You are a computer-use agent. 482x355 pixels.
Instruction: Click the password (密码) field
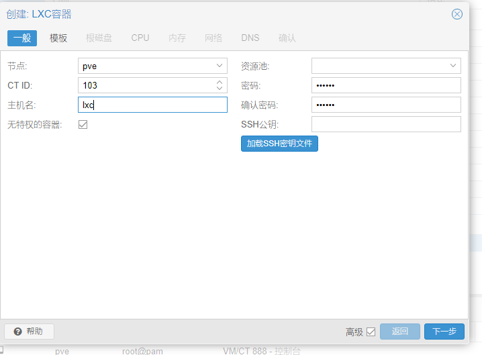point(386,85)
